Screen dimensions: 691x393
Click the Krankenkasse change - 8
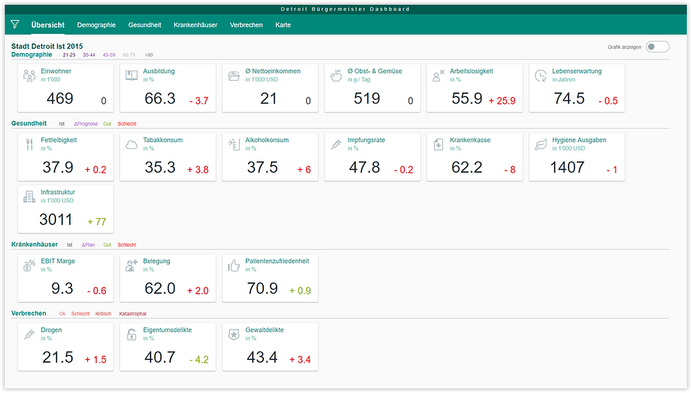[510, 170]
